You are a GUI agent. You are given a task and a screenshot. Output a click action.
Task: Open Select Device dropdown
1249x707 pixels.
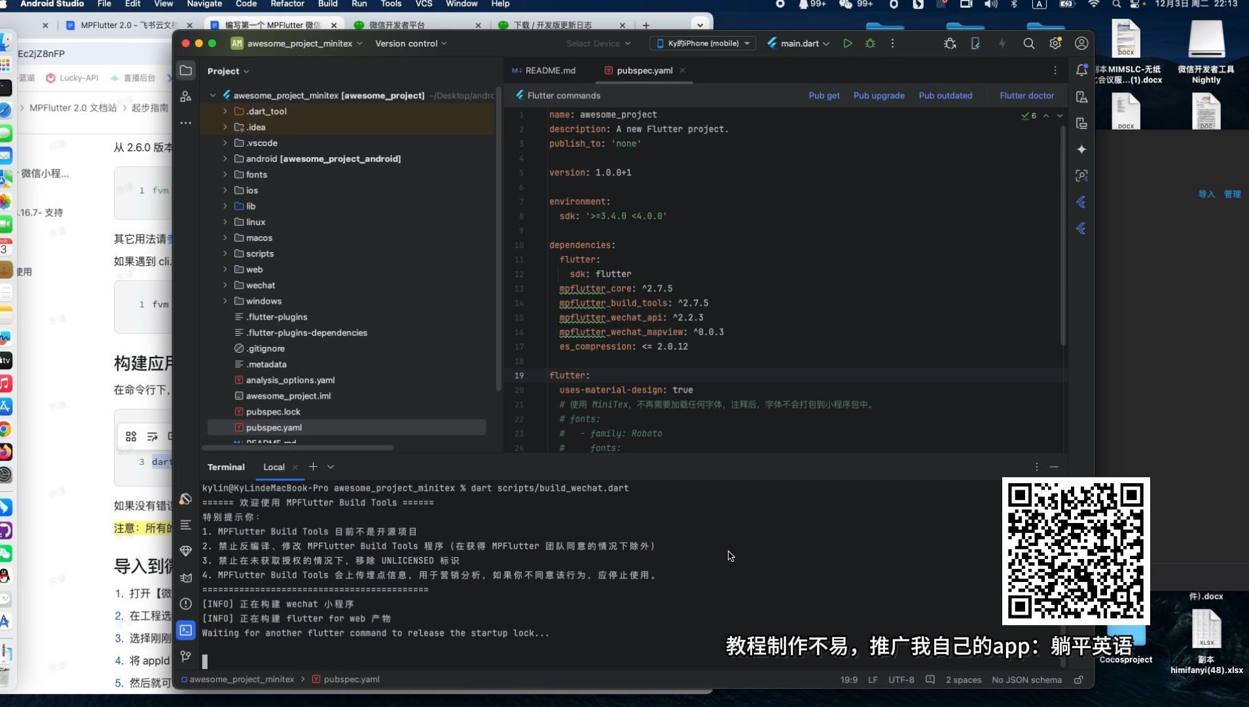pos(598,43)
